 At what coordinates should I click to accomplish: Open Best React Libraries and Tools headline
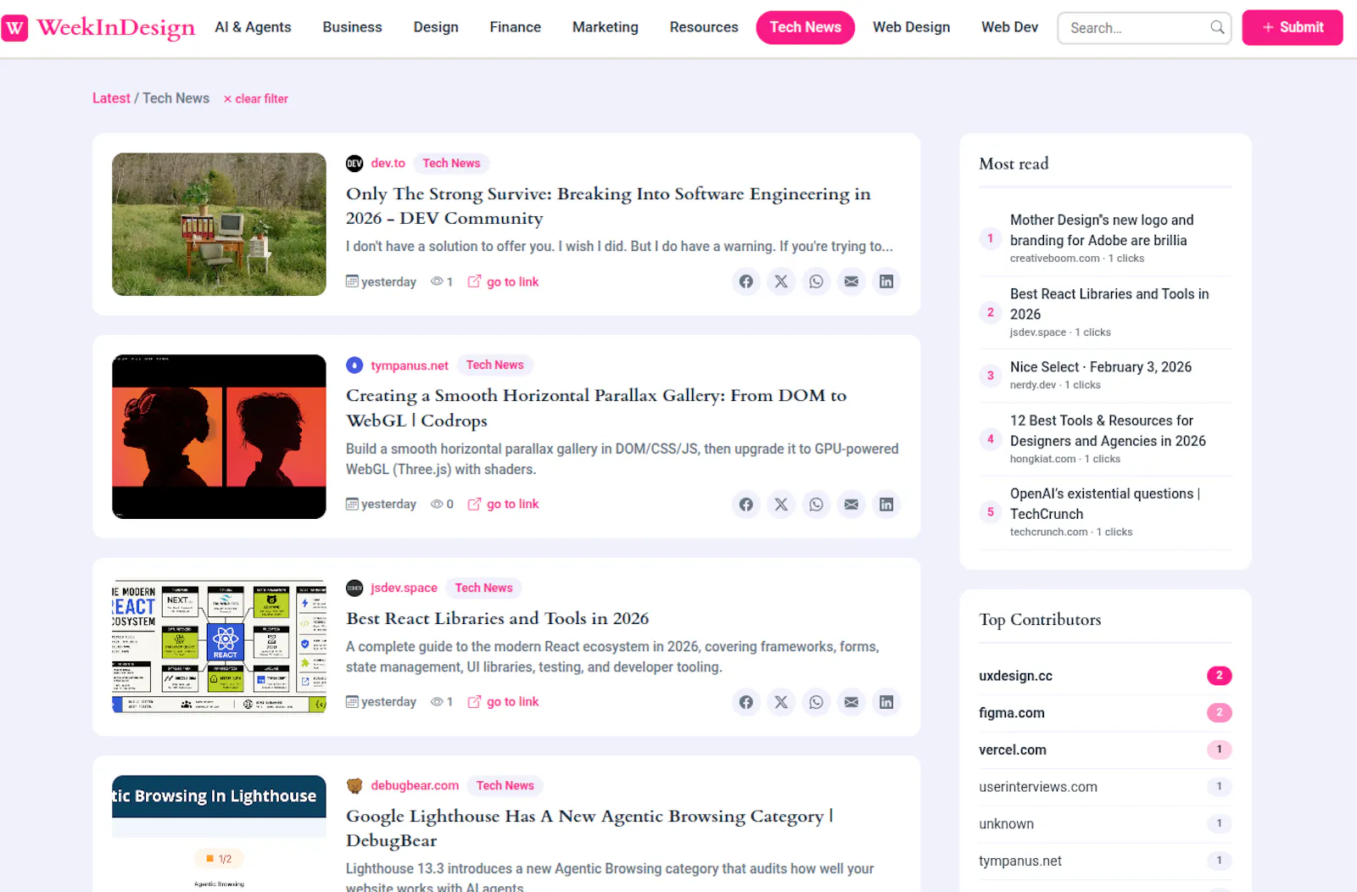pyautogui.click(x=497, y=619)
